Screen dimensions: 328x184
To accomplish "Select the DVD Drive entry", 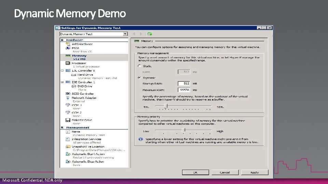I will (85, 86).
